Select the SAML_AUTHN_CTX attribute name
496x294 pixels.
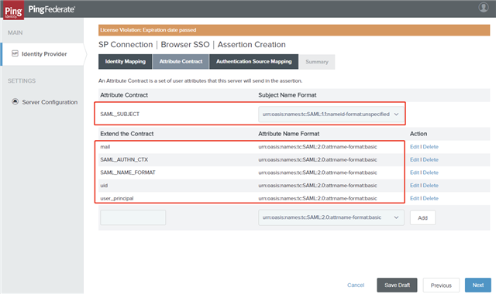tap(124, 160)
